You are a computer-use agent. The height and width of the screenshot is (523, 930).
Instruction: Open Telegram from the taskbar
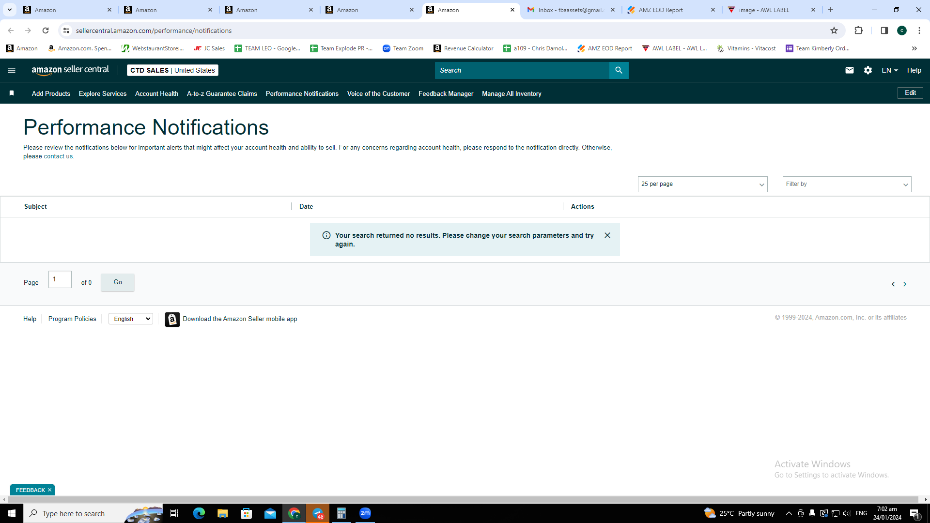pyautogui.click(x=318, y=513)
